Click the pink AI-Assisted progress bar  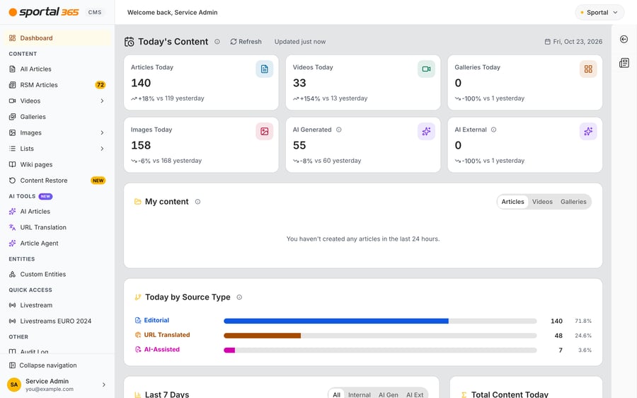(x=229, y=351)
